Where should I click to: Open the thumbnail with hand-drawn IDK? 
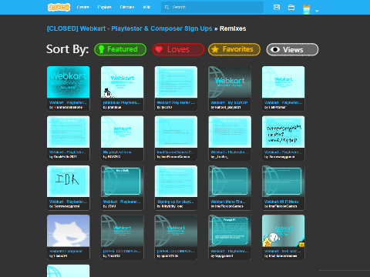(69, 181)
